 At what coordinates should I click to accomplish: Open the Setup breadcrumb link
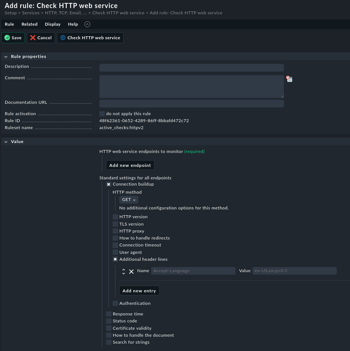pyautogui.click(x=10, y=12)
